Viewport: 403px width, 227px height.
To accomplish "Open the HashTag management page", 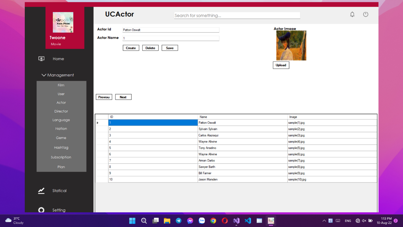I will coord(61,148).
